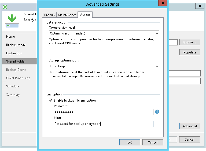Go to the Name wizard step
This screenshot has height=151, width=206.
(10, 37)
